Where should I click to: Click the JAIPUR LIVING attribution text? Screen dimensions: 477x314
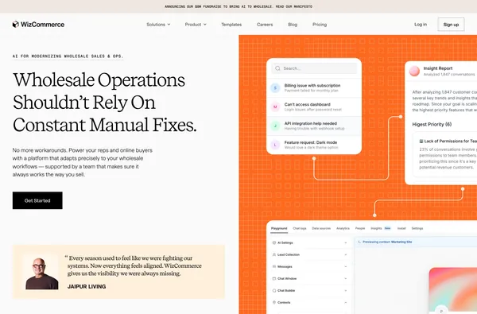pos(87,286)
